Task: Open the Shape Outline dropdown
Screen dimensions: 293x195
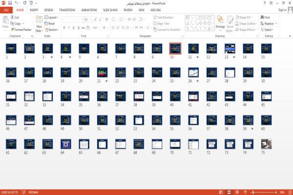Action: (x=246, y=23)
